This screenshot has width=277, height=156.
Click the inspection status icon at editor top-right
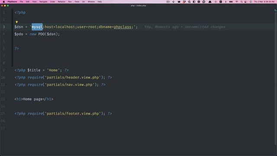(x=275, y=10)
